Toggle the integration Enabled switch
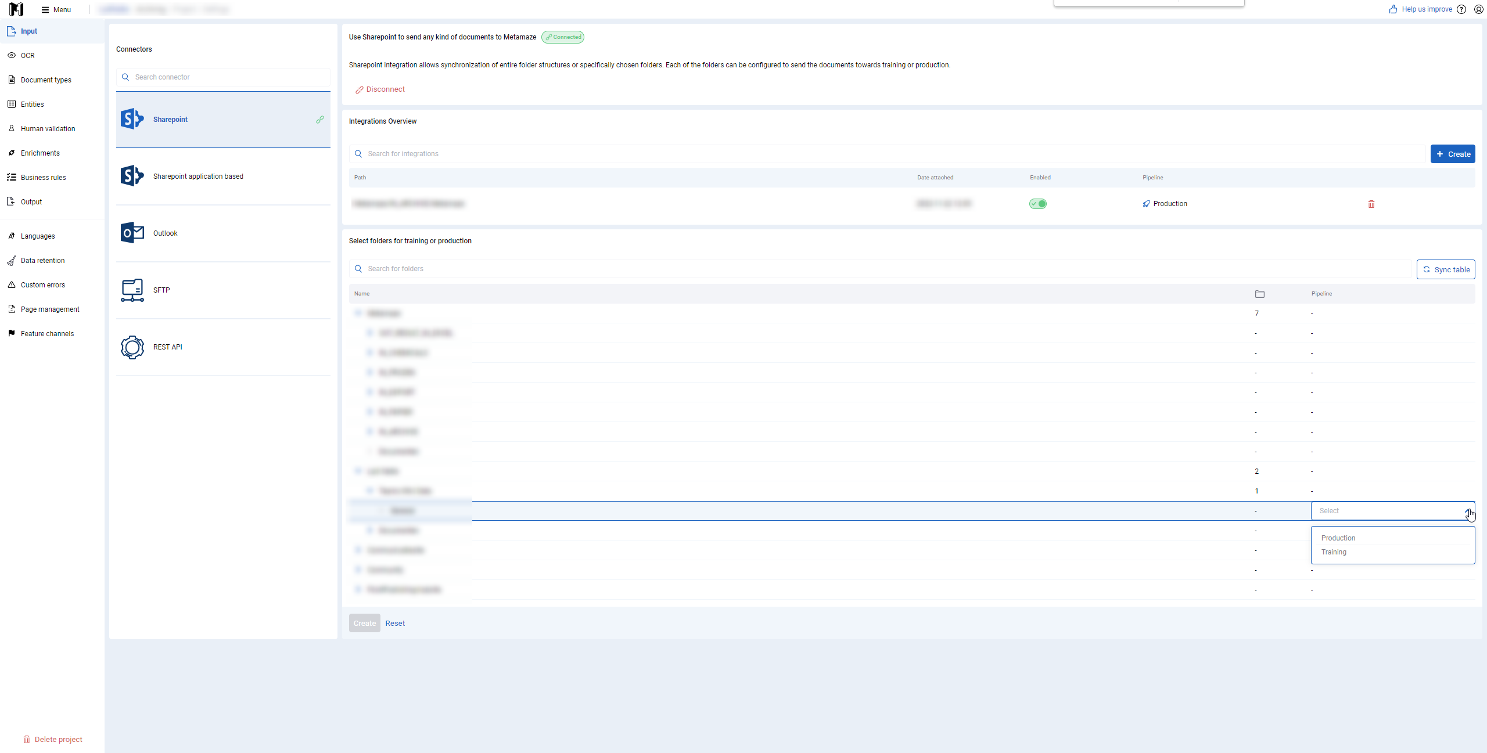Image resolution: width=1487 pixels, height=753 pixels. click(1038, 204)
